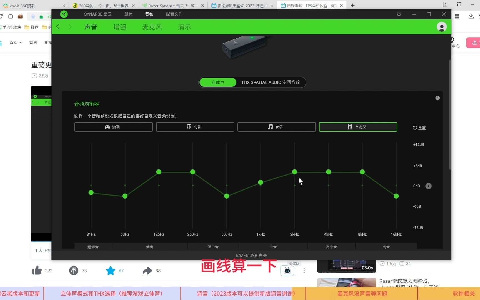Open browser downloads icon
This screenshot has width=480, height=300.
tap(471, 16)
